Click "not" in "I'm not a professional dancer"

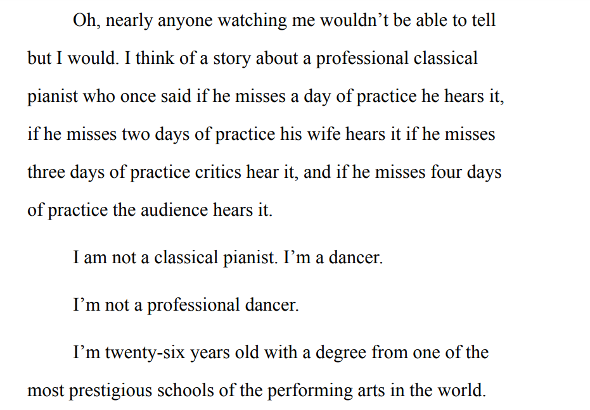[x=117, y=306]
